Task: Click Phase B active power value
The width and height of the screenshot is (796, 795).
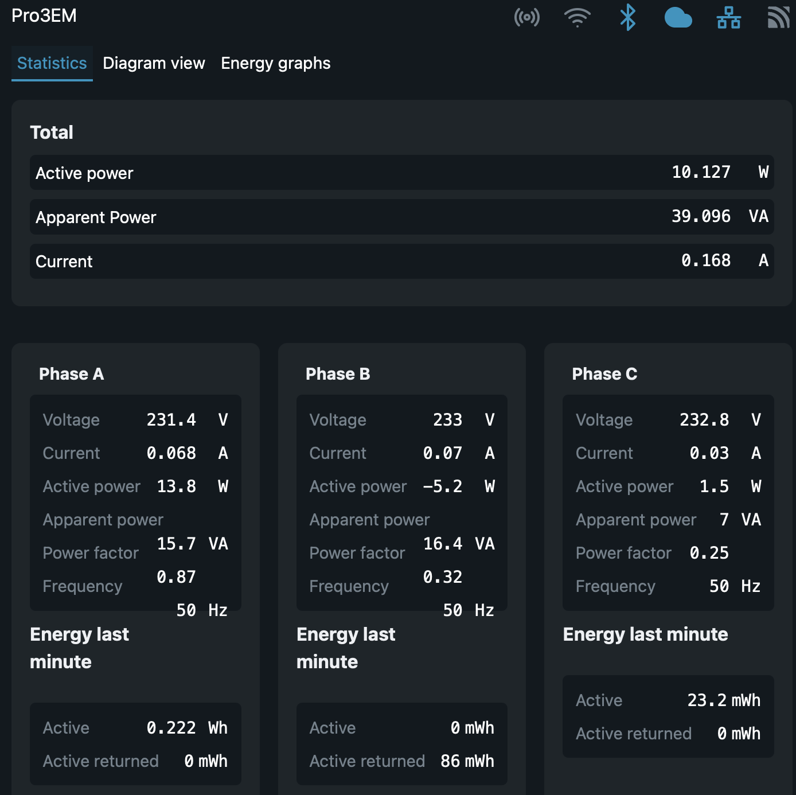Action: point(443,486)
